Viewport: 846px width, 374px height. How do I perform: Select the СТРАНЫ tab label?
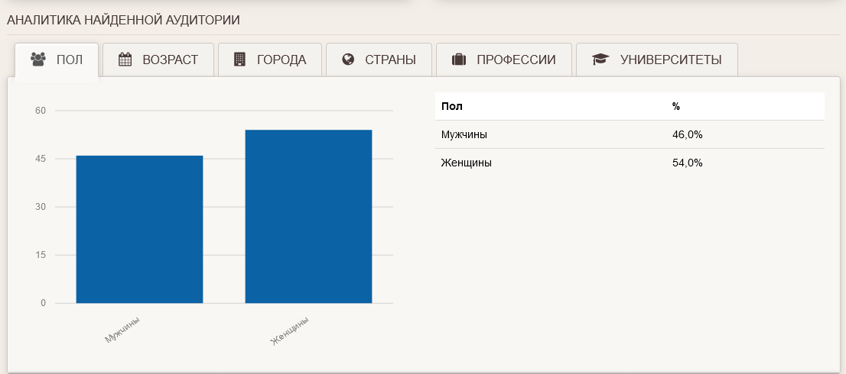(x=390, y=60)
